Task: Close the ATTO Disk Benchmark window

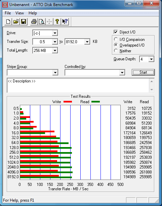Action: click(151, 3)
